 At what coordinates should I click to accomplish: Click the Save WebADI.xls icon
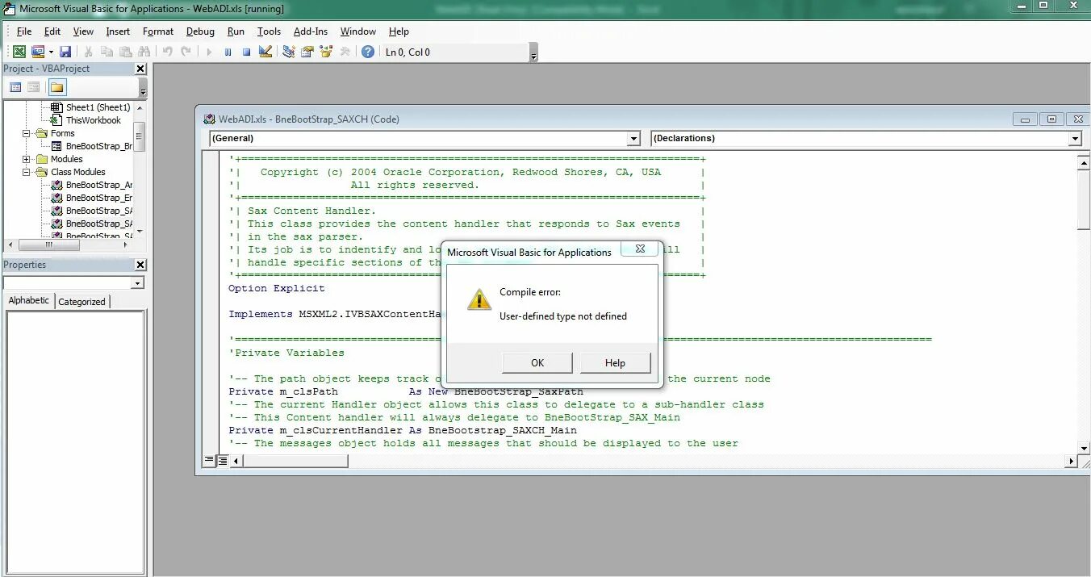tap(65, 52)
